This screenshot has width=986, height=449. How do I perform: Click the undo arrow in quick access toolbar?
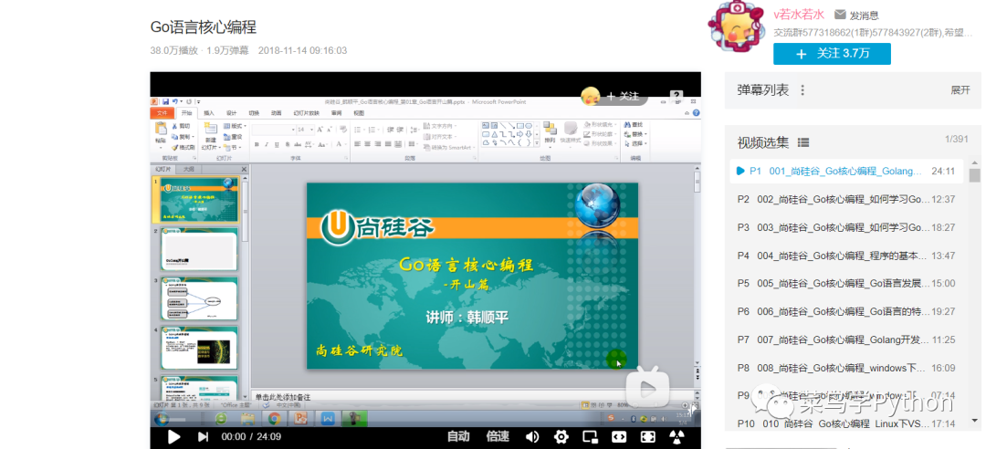pos(174,100)
